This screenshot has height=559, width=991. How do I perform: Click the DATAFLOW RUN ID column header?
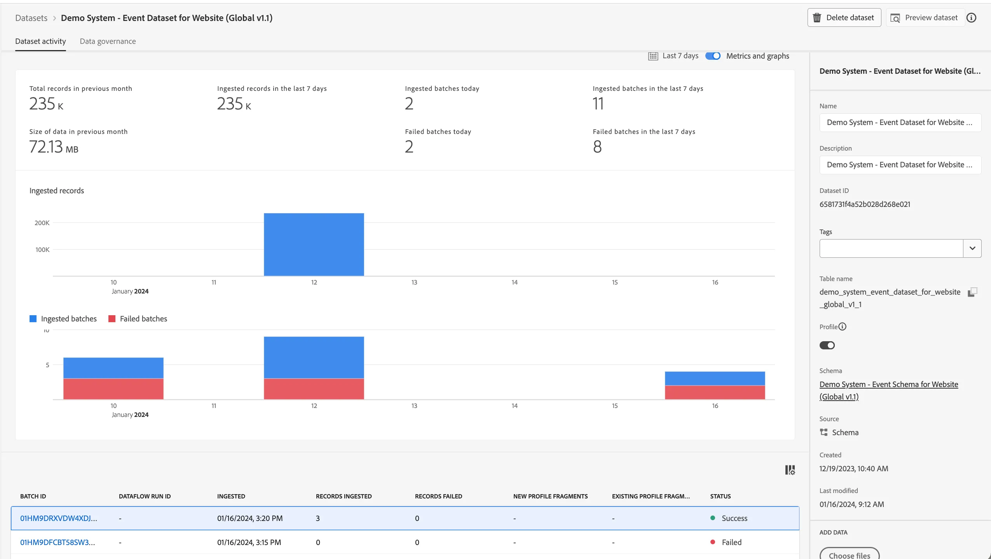coord(145,496)
